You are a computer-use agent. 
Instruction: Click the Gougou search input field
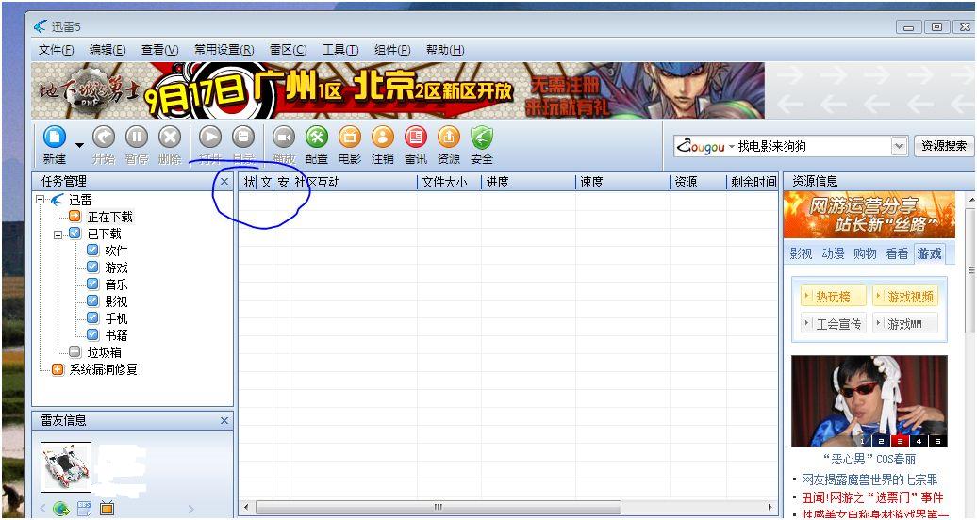coord(813,146)
